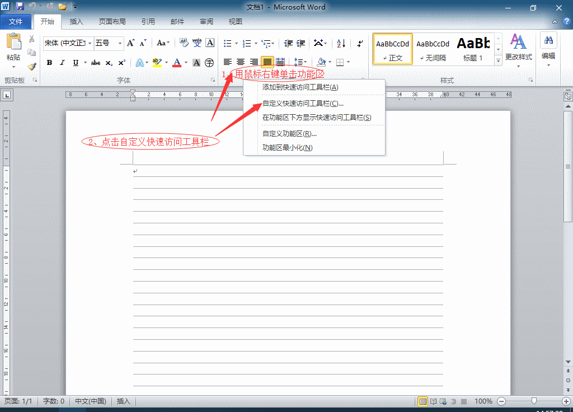Click the Distributed alignment icon
Image resolution: width=573 pixels, height=412 pixels.
click(x=280, y=62)
